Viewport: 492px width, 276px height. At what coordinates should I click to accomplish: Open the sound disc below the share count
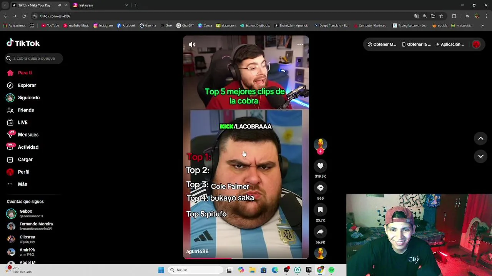click(320, 253)
